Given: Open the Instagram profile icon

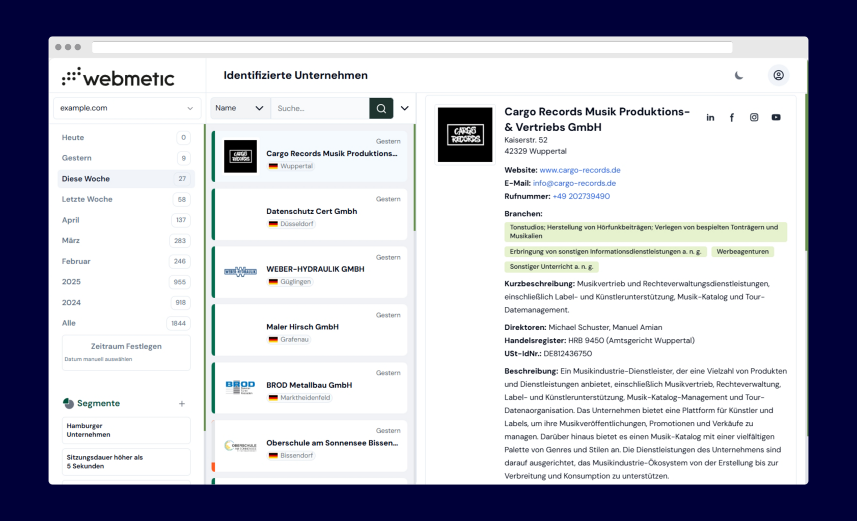Looking at the screenshot, I should click(x=754, y=118).
